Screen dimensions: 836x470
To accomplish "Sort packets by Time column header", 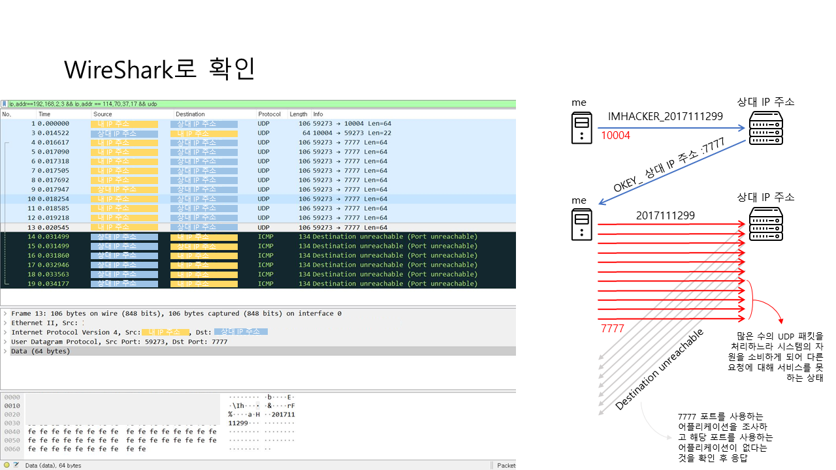I will [x=63, y=114].
